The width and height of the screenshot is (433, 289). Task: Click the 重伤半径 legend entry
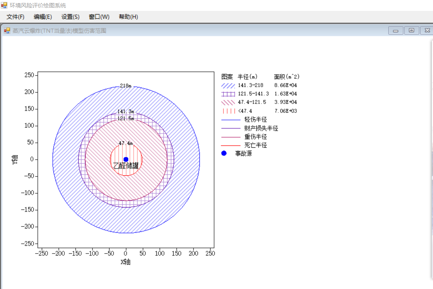point(256,137)
